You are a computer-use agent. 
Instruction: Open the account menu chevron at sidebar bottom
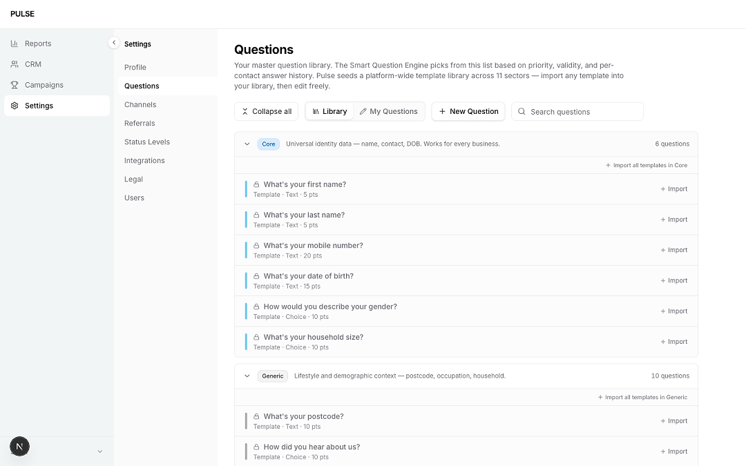pyautogui.click(x=100, y=452)
